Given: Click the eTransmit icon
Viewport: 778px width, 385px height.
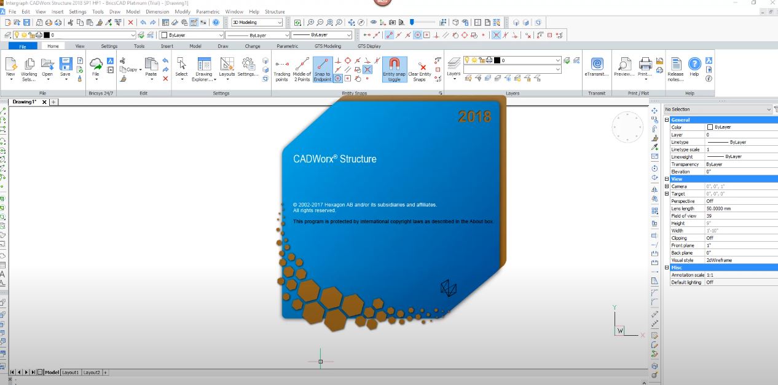Looking at the screenshot, I should pyautogui.click(x=597, y=65).
